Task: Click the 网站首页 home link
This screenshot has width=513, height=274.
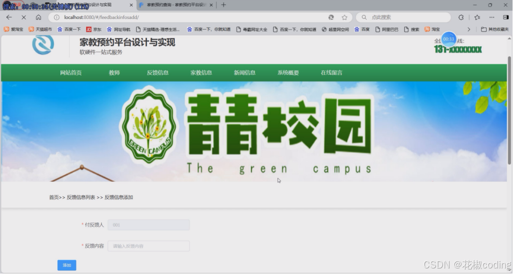Action: pos(70,73)
